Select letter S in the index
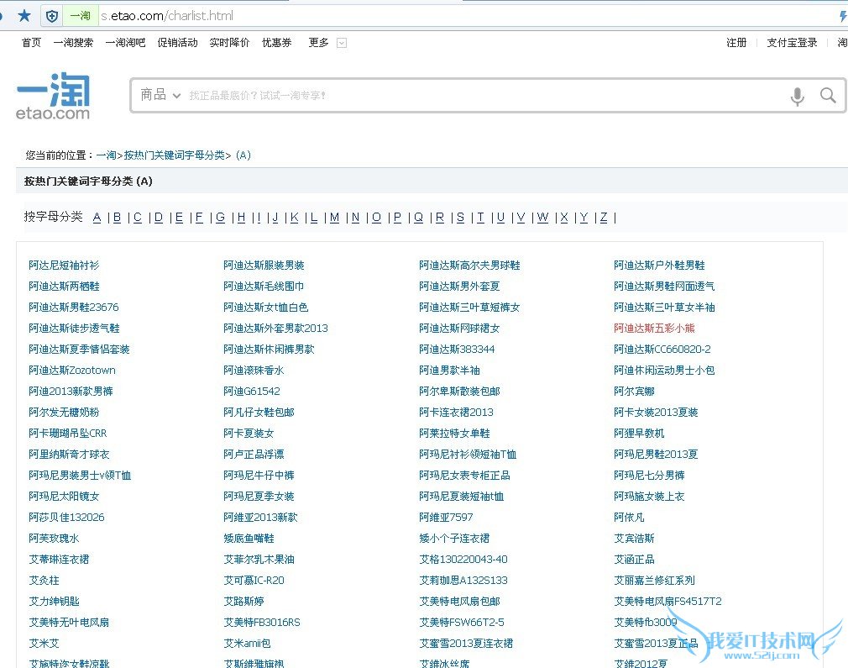The image size is (848, 668). click(460, 217)
